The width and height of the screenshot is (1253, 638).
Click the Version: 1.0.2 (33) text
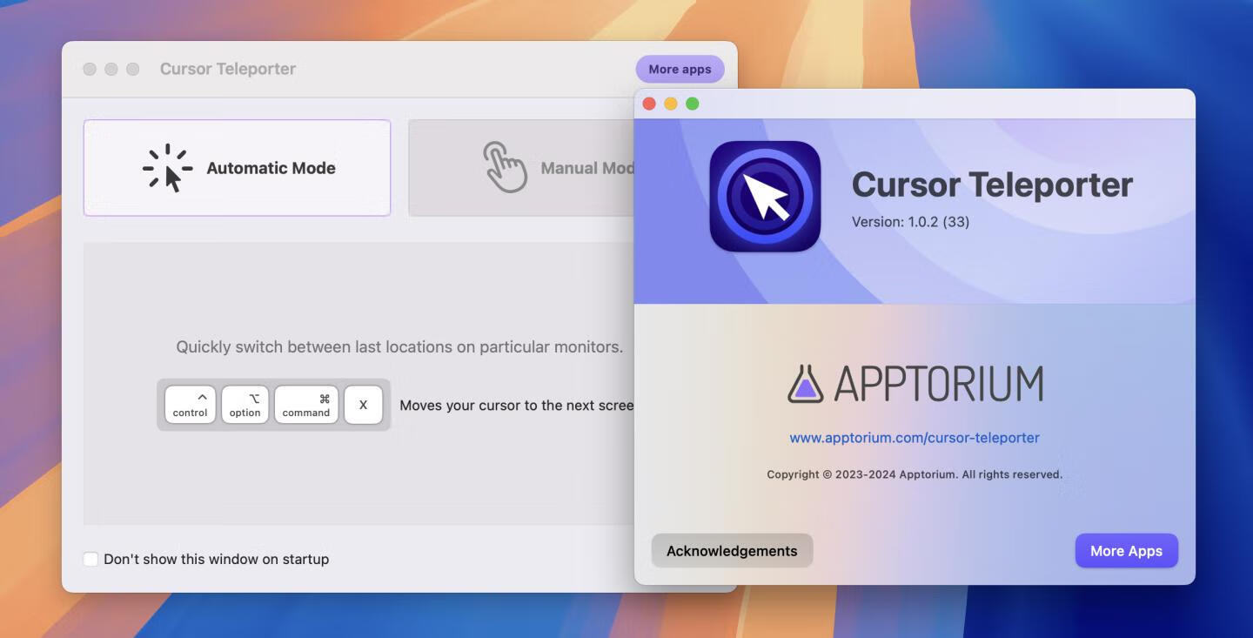910,222
